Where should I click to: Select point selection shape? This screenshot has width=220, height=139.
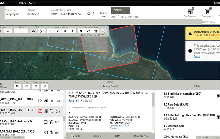pyautogui.click(x=81, y=31)
